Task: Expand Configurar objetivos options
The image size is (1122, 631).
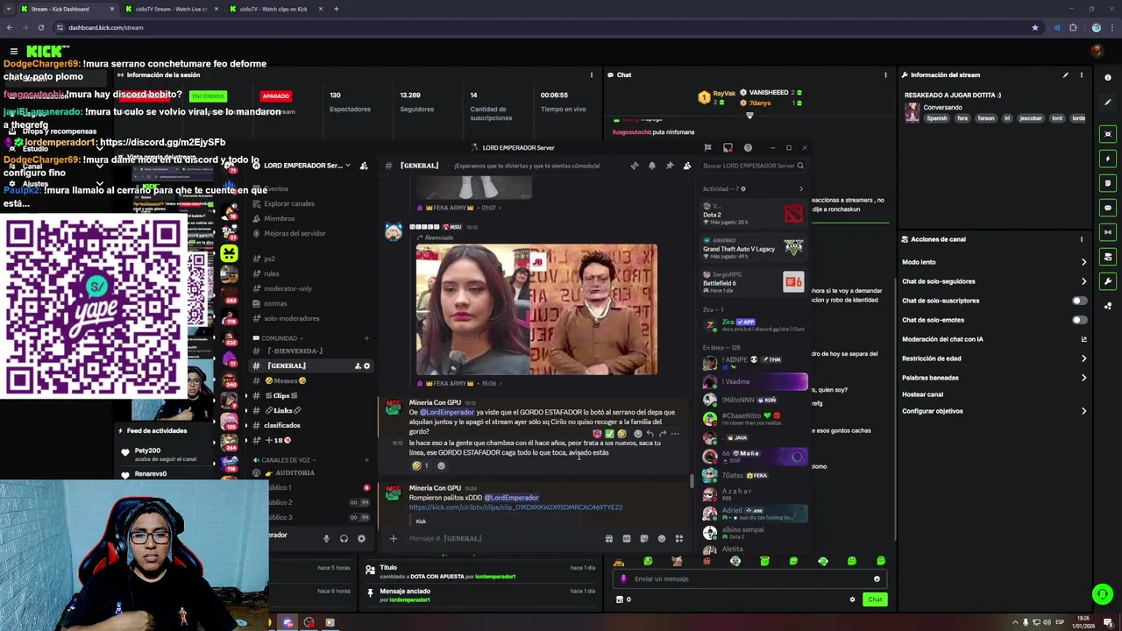Action: pyautogui.click(x=1083, y=411)
